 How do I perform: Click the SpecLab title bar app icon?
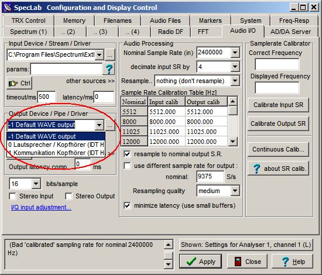(8, 8)
